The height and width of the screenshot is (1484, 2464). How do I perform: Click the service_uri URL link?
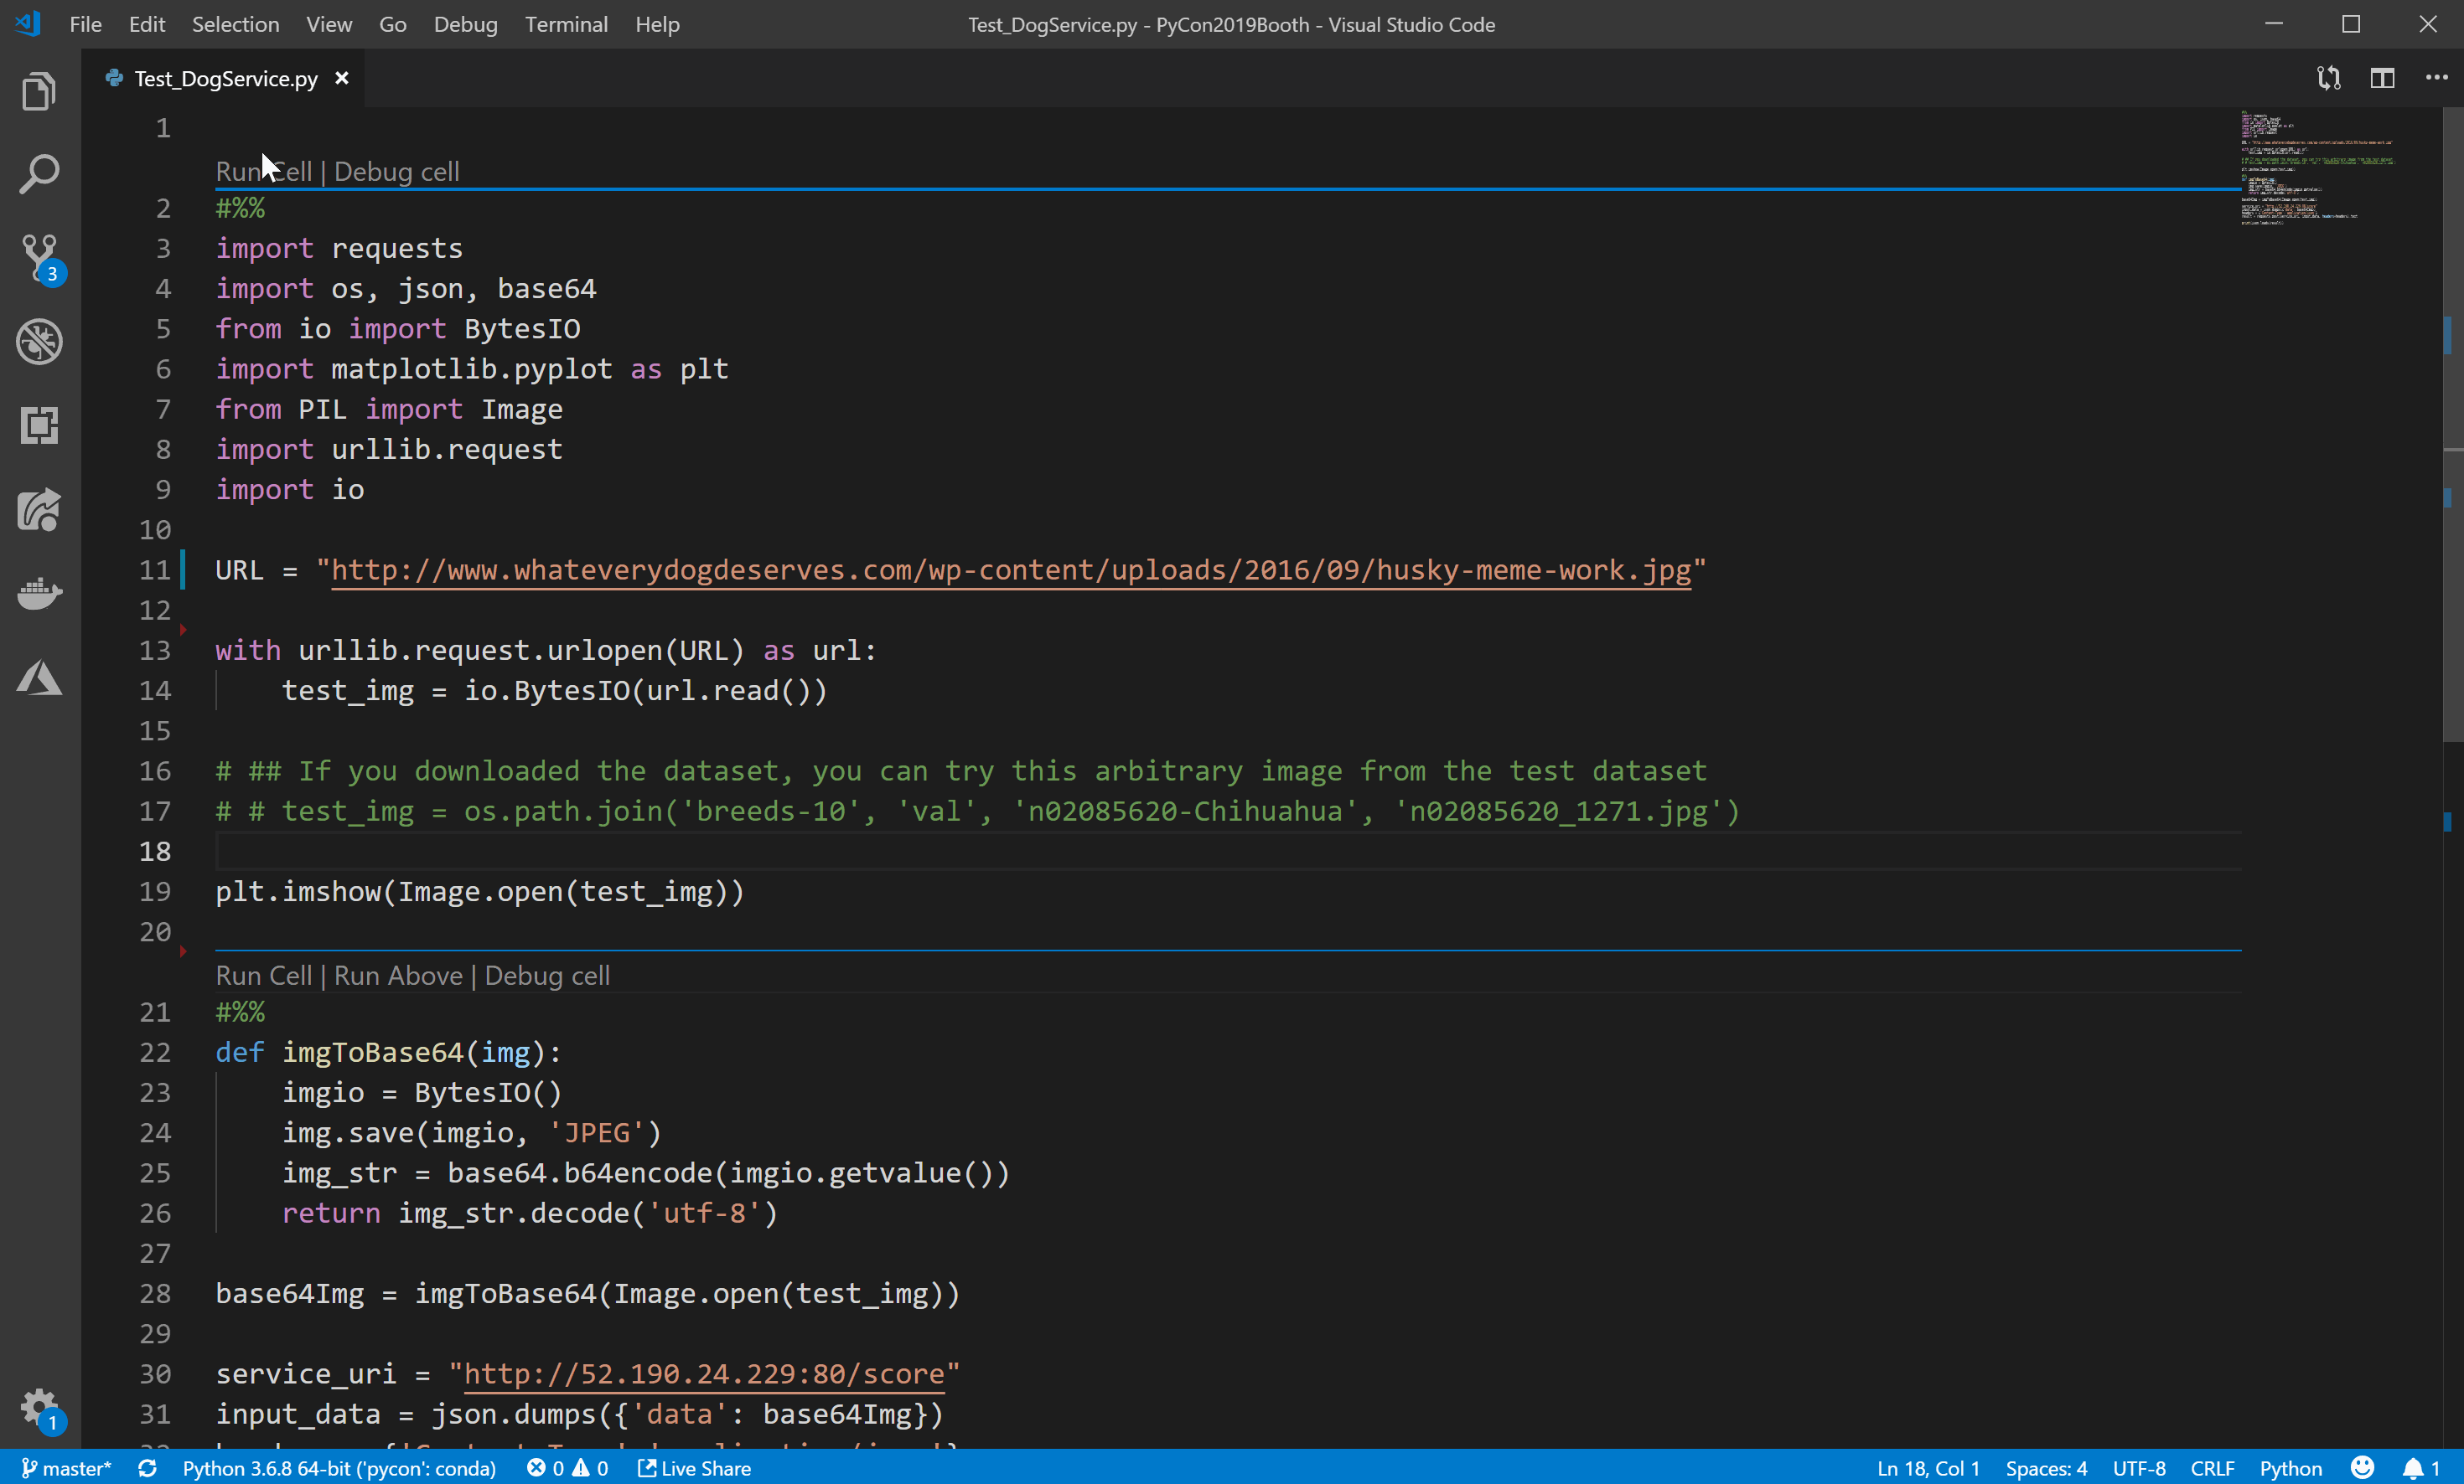pyautogui.click(x=704, y=1373)
